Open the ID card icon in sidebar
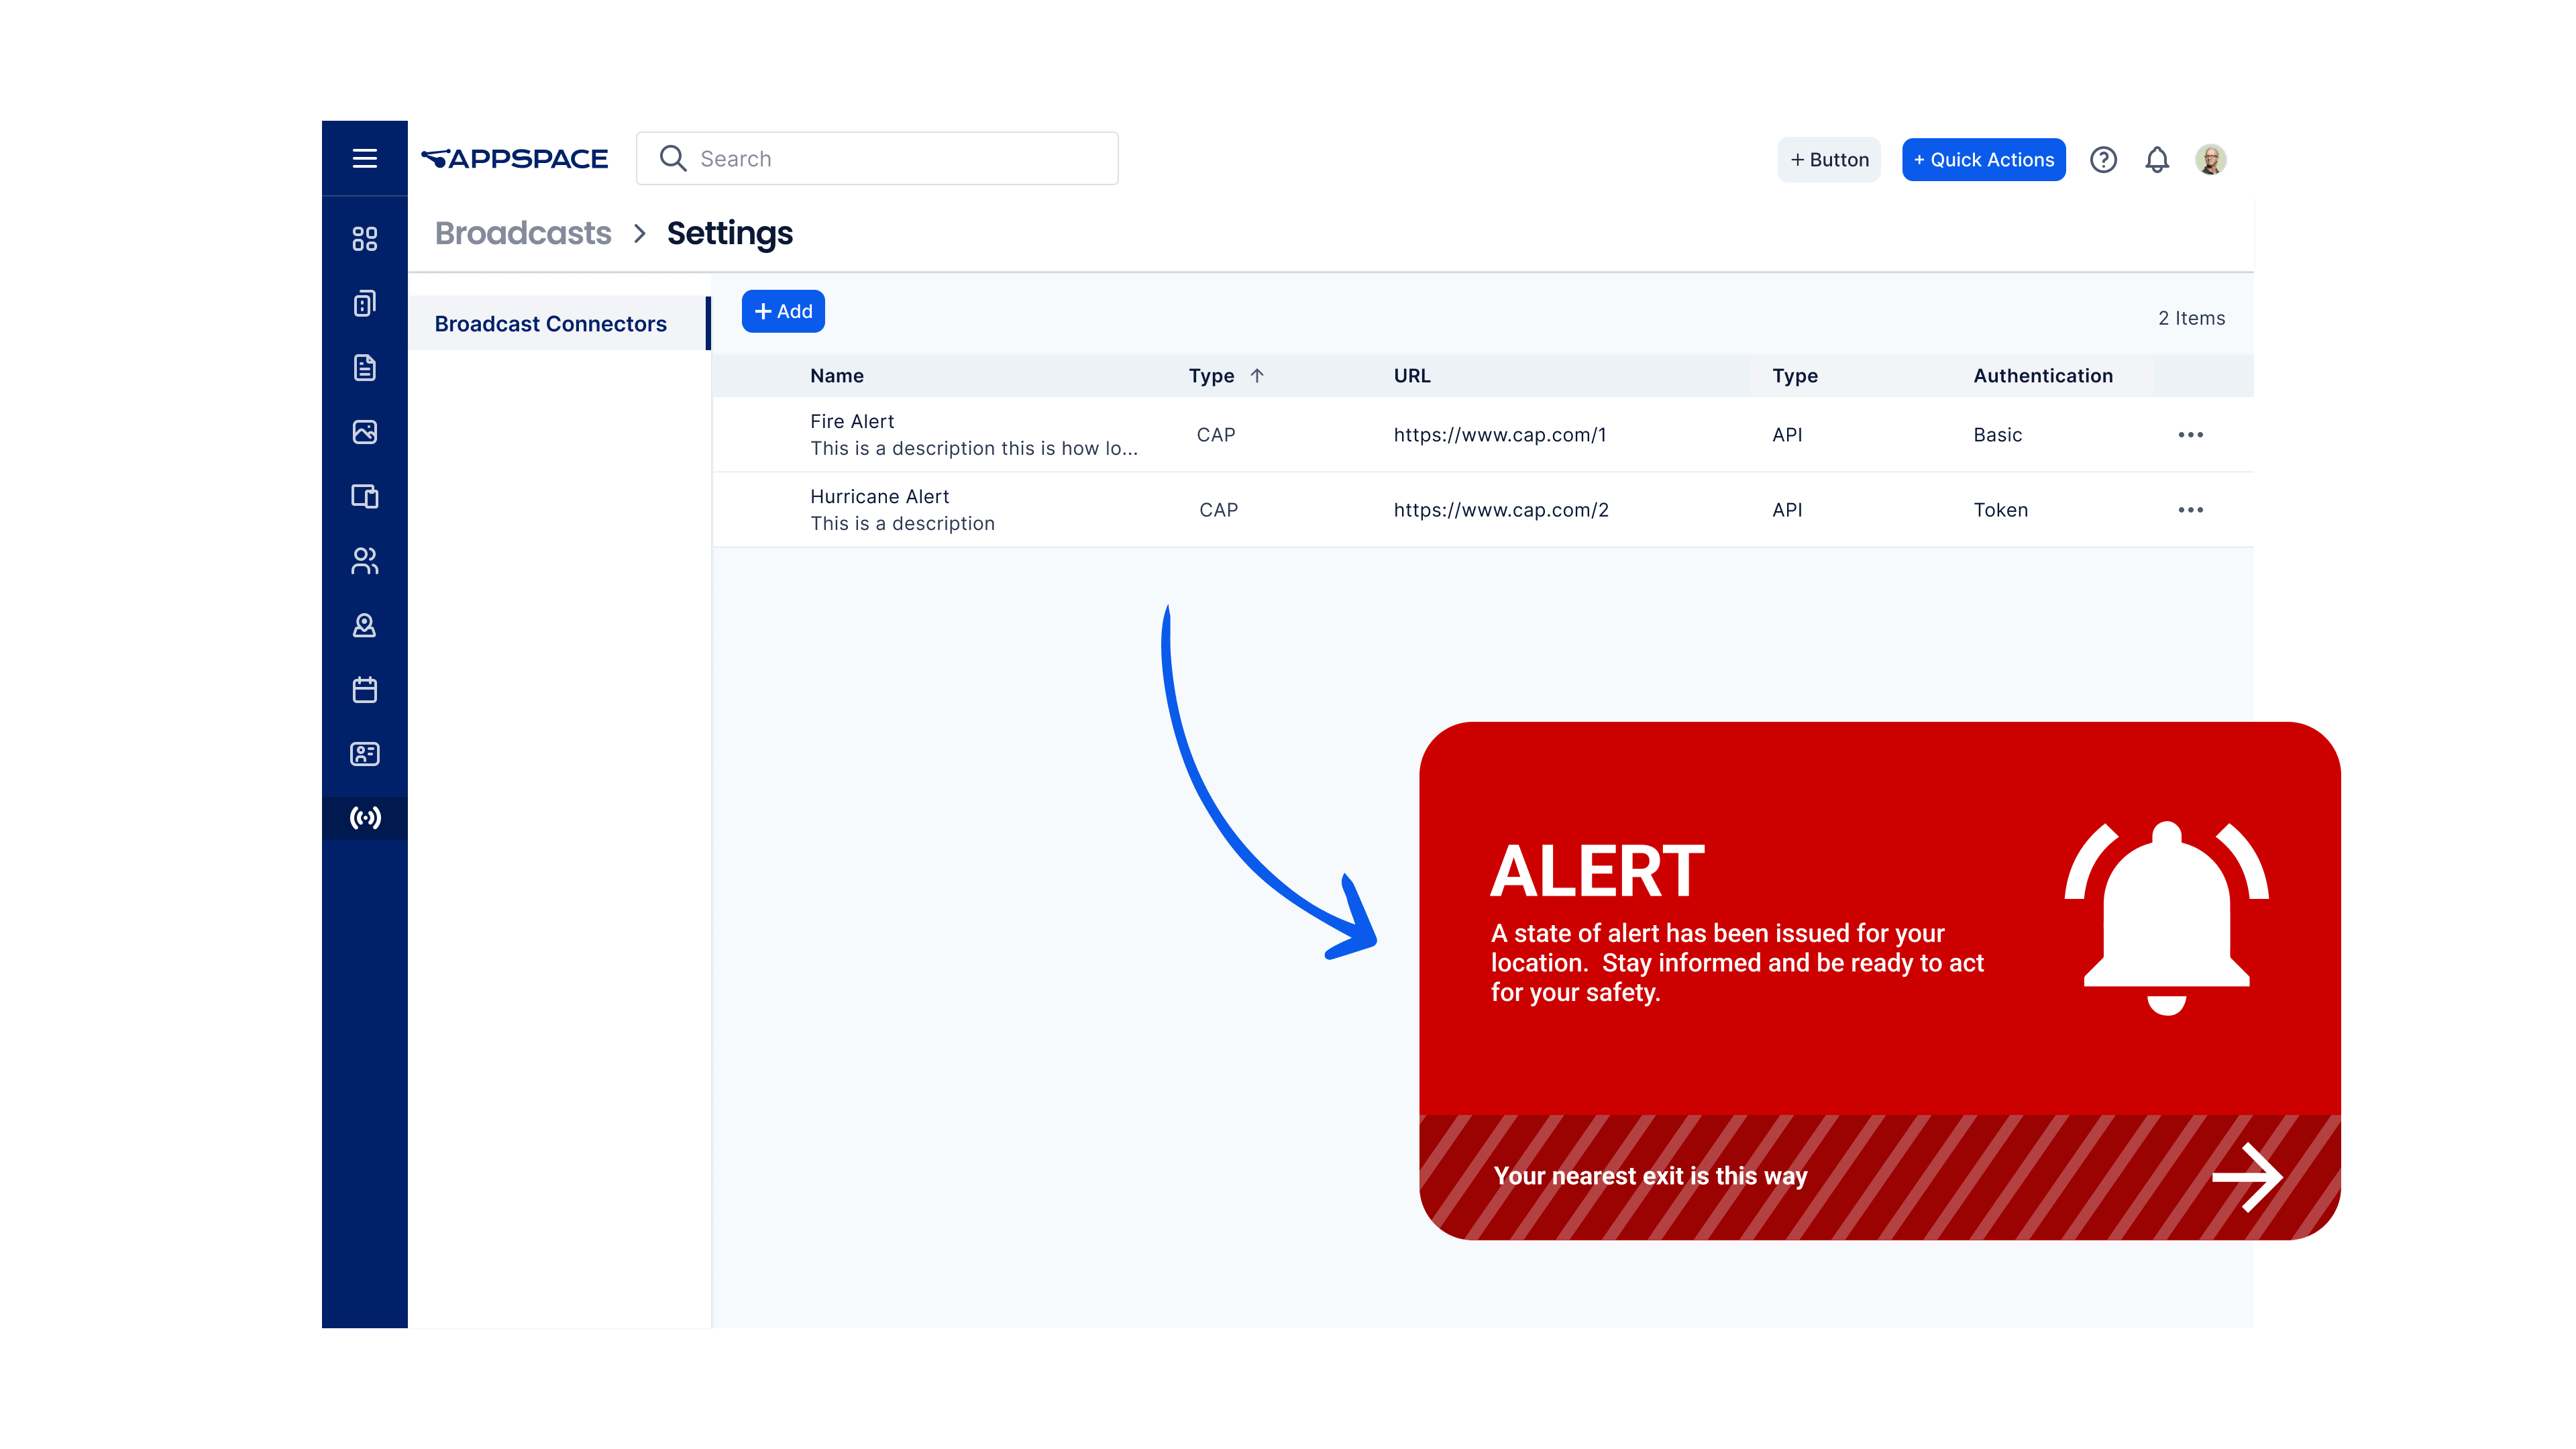 (365, 754)
